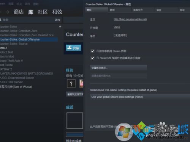Select PUBG: Test Server
The image size is (190, 142).
[11, 82]
